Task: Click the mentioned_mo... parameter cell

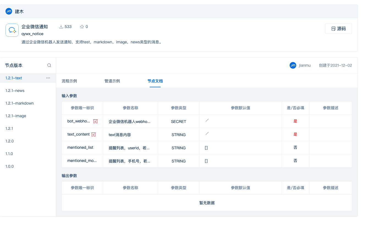Action: coord(82,161)
